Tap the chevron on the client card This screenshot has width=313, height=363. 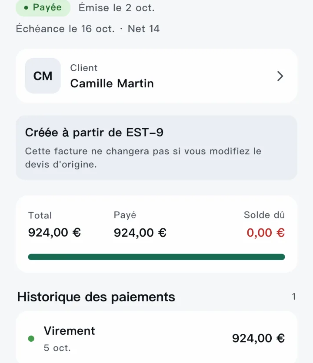[280, 76]
